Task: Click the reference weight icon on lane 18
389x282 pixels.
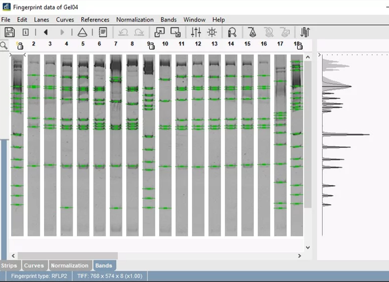Action: [x=300, y=46]
